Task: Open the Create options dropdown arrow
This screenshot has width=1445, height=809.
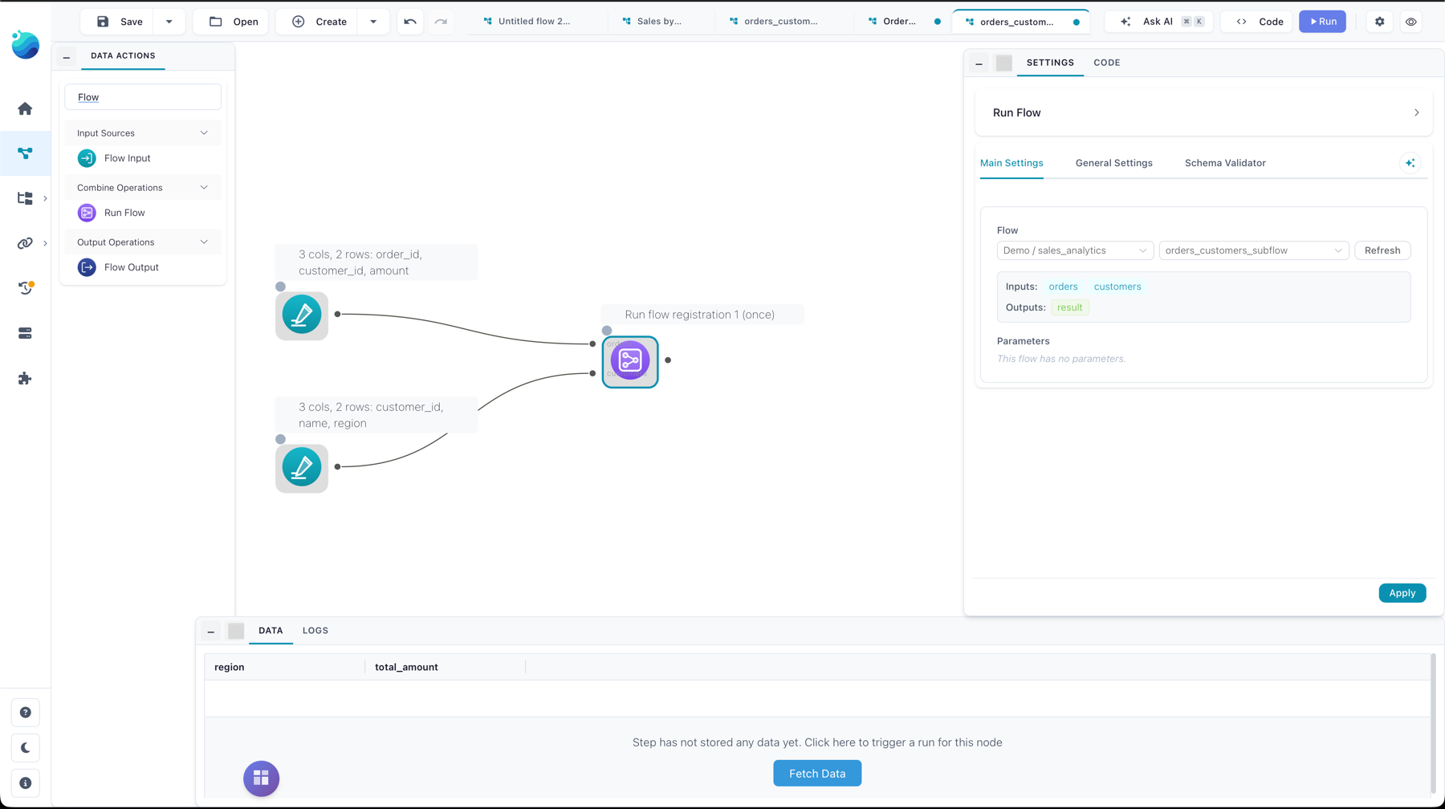Action: (x=373, y=22)
